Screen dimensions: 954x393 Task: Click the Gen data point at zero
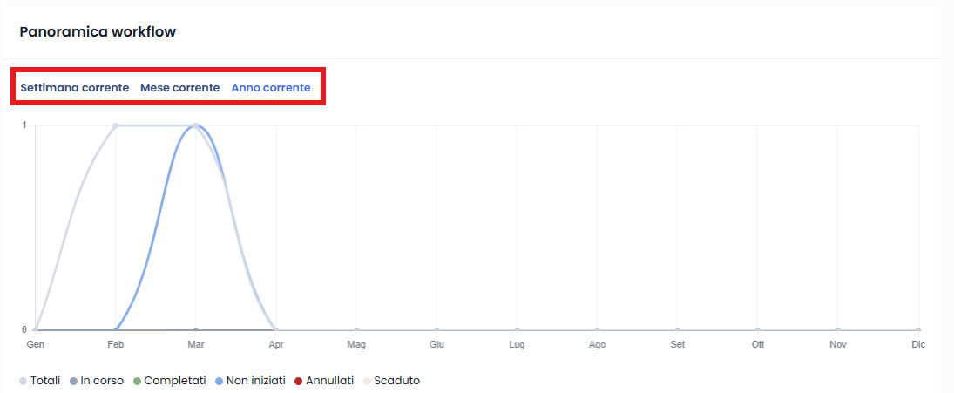[x=36, y=330]
